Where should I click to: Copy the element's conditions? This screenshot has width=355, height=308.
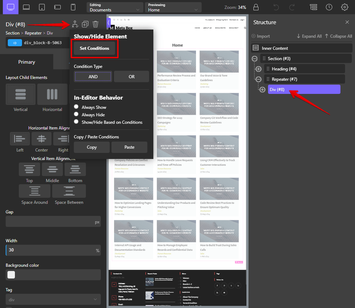click(x=92, y=147)
